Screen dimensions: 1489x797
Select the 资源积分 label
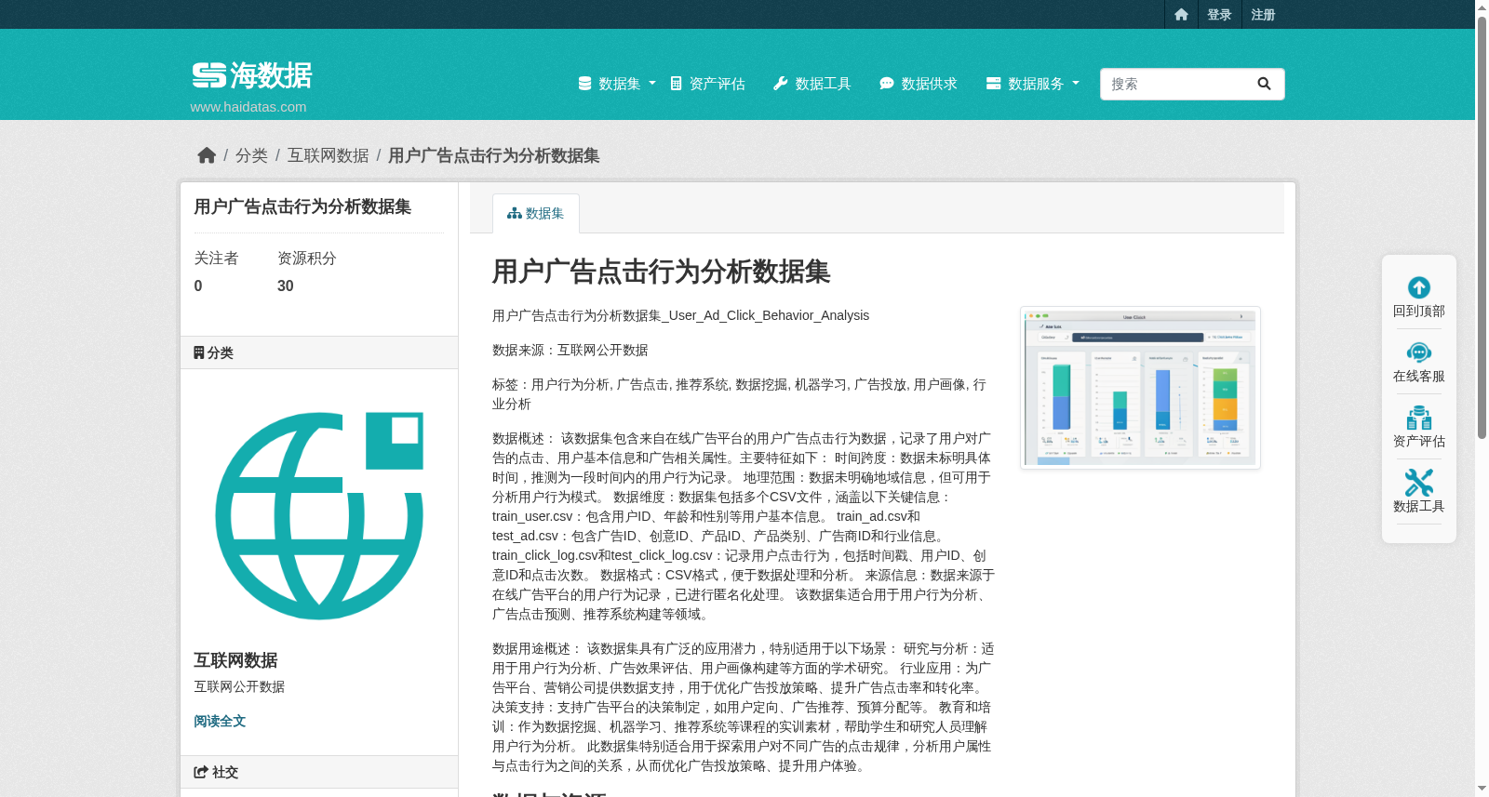[307, 259]
